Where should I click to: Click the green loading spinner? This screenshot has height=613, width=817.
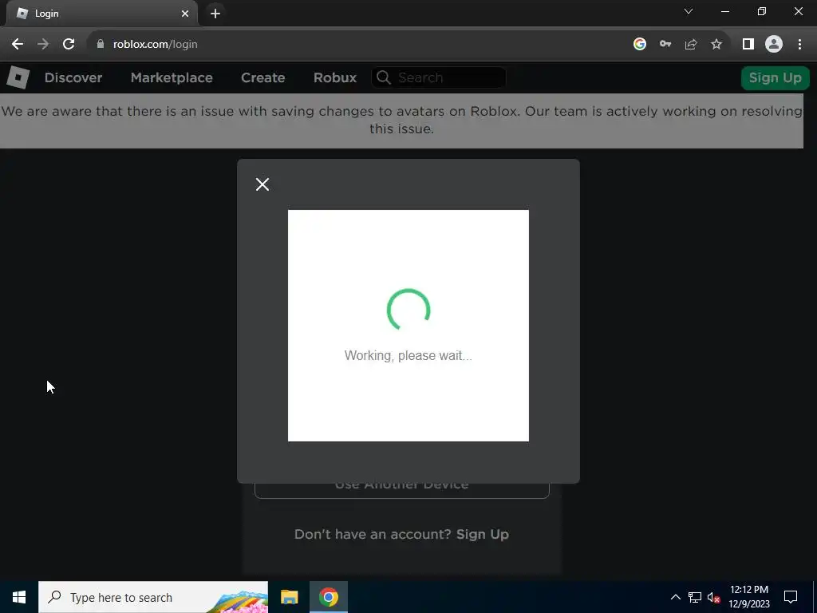(408, 310)
